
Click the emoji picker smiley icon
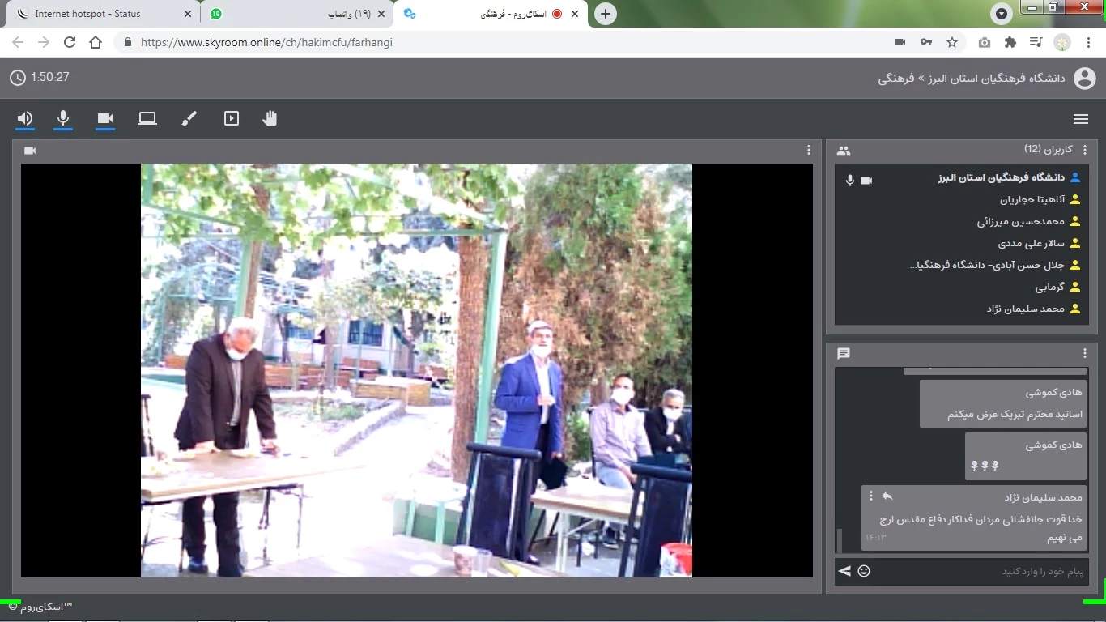864,571
